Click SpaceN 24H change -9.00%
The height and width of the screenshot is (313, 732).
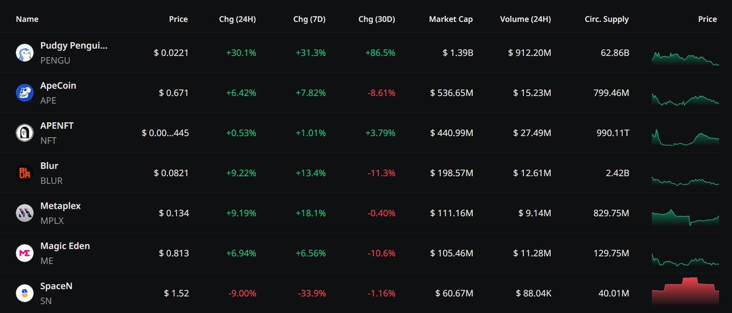[x=242, y=293]
